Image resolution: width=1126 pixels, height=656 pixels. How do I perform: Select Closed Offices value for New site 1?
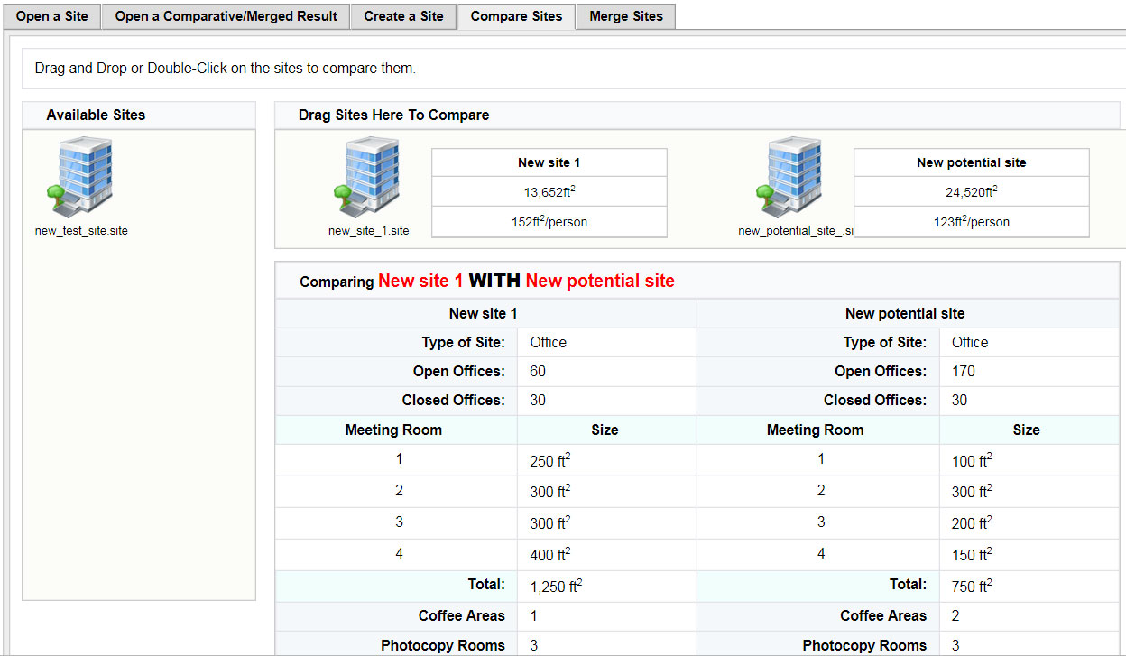coord(538,400)
